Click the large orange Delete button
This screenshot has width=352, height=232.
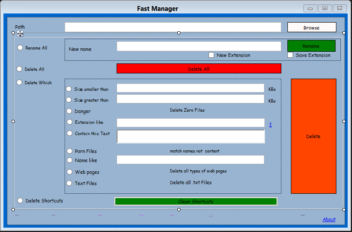point(313,136)
